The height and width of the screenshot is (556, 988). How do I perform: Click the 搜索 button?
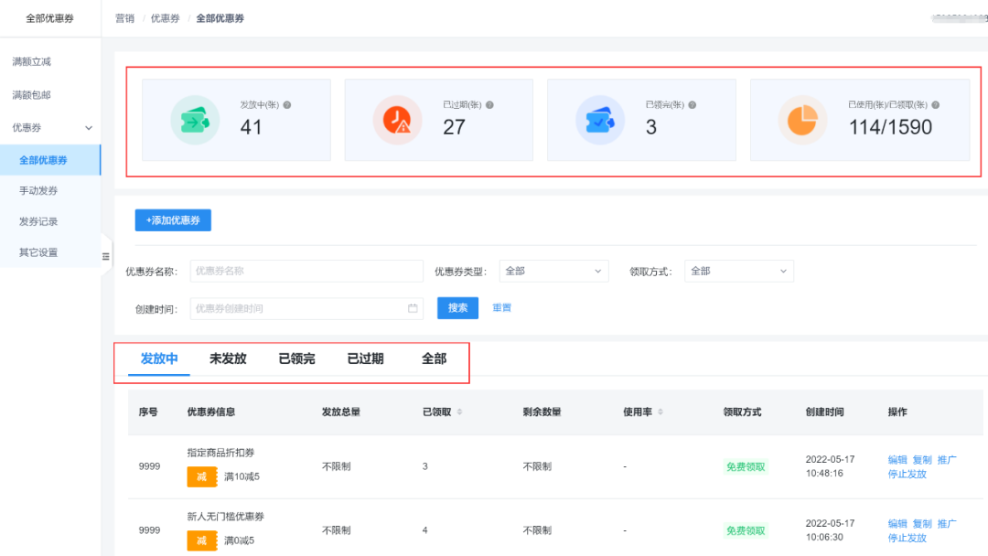(457, 308)
